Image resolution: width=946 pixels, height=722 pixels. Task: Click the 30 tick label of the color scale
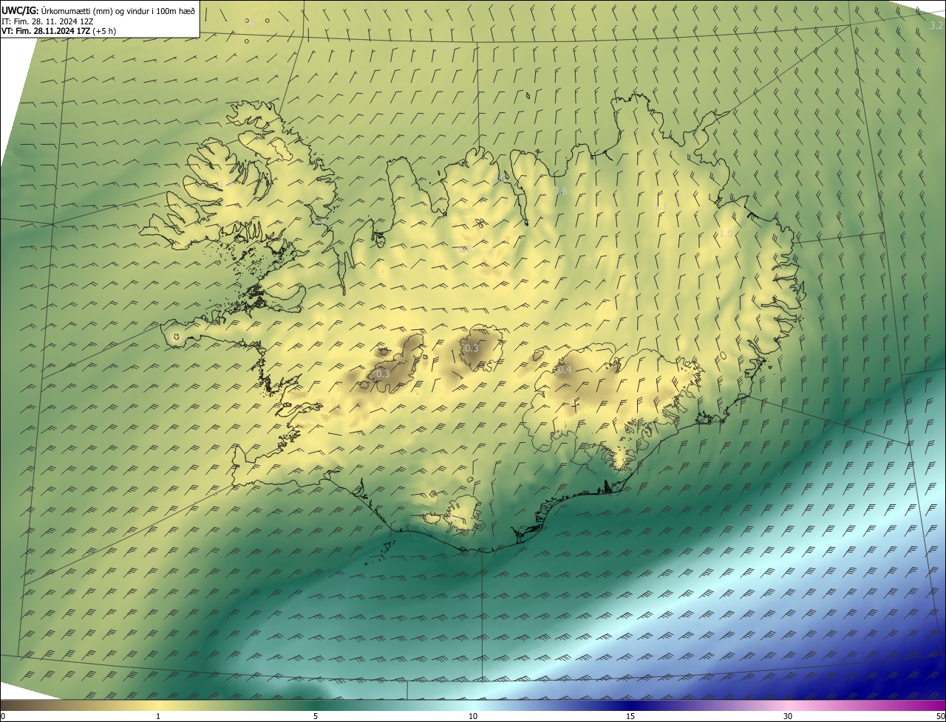[x=788, y=716]
